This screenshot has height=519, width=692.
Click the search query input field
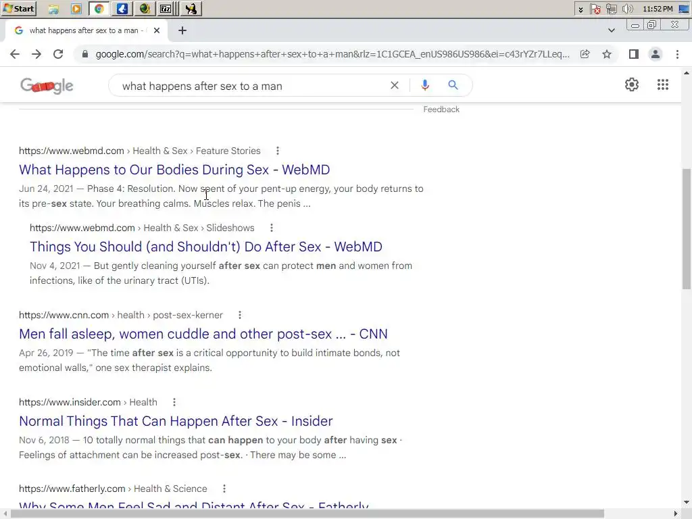(x=251, y=86)
